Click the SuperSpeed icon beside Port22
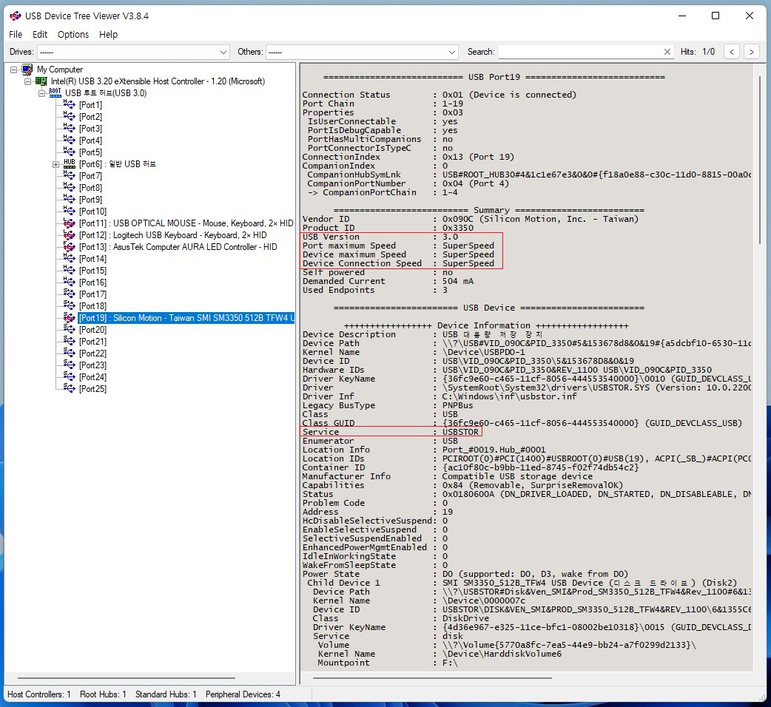 click(x=69, y=353)
